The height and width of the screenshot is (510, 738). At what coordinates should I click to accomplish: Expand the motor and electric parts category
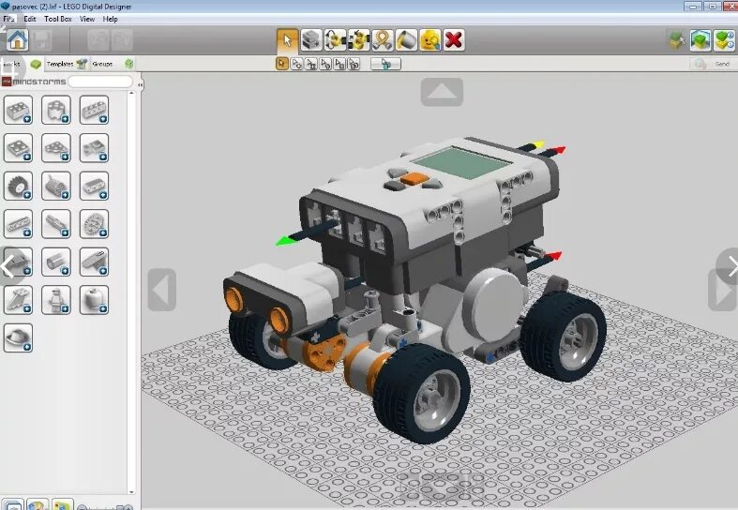[x=56, y=186]
